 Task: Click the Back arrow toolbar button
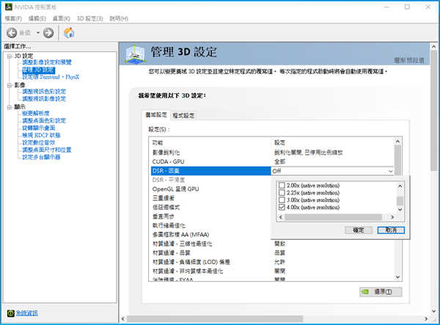[12, 33]
